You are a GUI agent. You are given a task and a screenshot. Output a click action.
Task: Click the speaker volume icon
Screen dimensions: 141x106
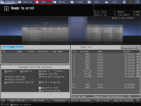pyautogui.click(x=131, y=2)
